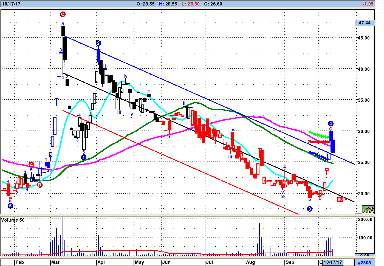Select the blue circled 2 wave marker
Image resolution: width=384 pixels, height=266 pixels.
click(x=98, y=43)
